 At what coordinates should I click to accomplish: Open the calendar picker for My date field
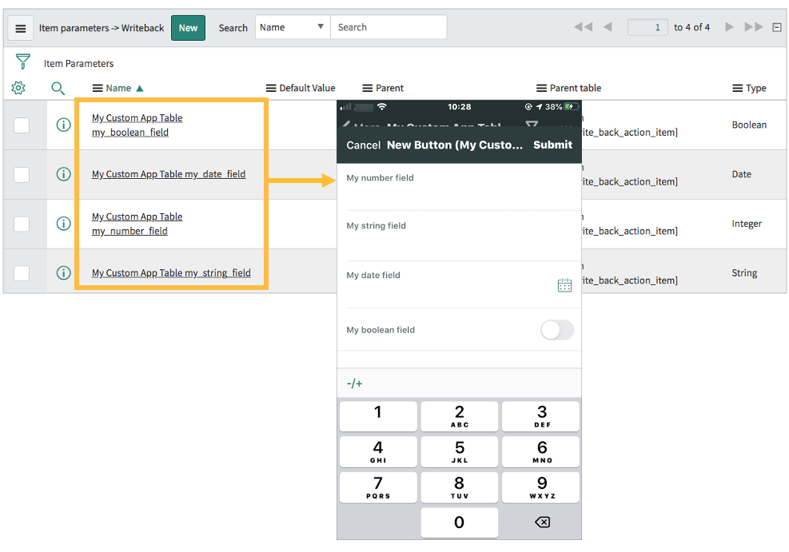(x=565, y=284)
